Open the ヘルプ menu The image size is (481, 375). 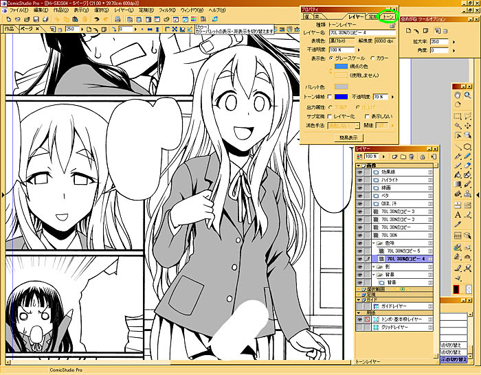pos(217,10)
